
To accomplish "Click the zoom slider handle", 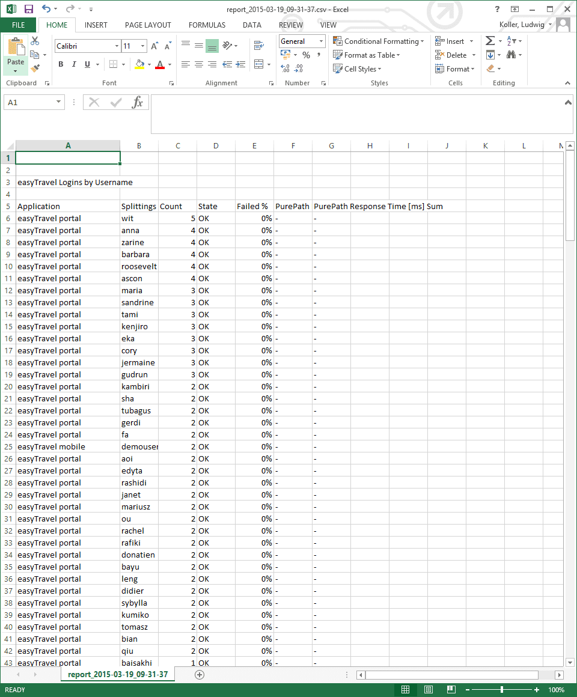I will click(502, 689).
